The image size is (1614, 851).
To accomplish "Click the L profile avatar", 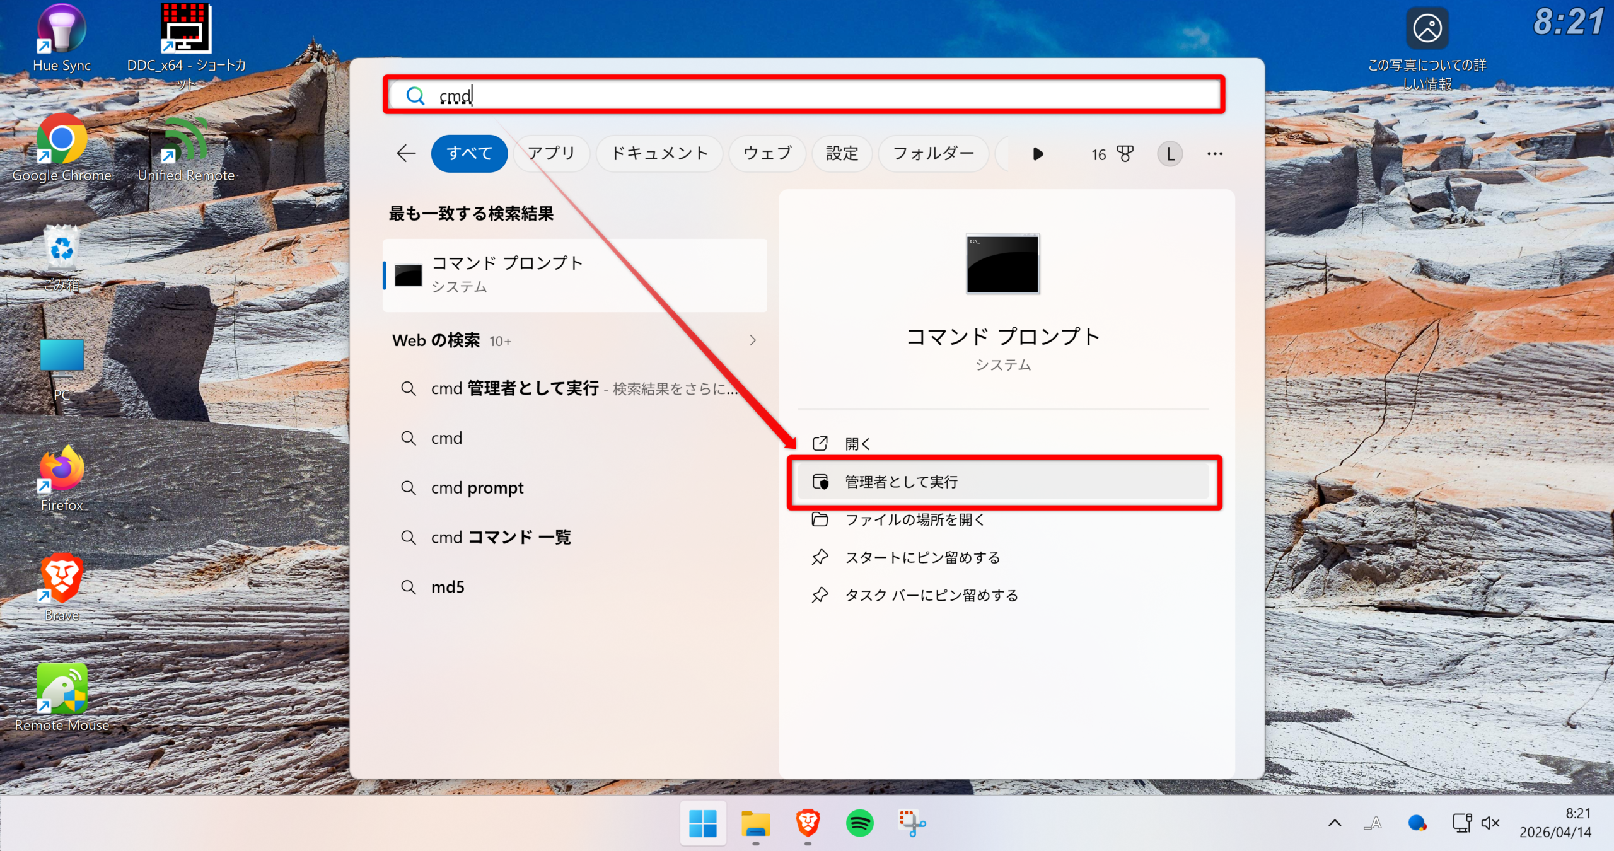I will click(1170, 154).
